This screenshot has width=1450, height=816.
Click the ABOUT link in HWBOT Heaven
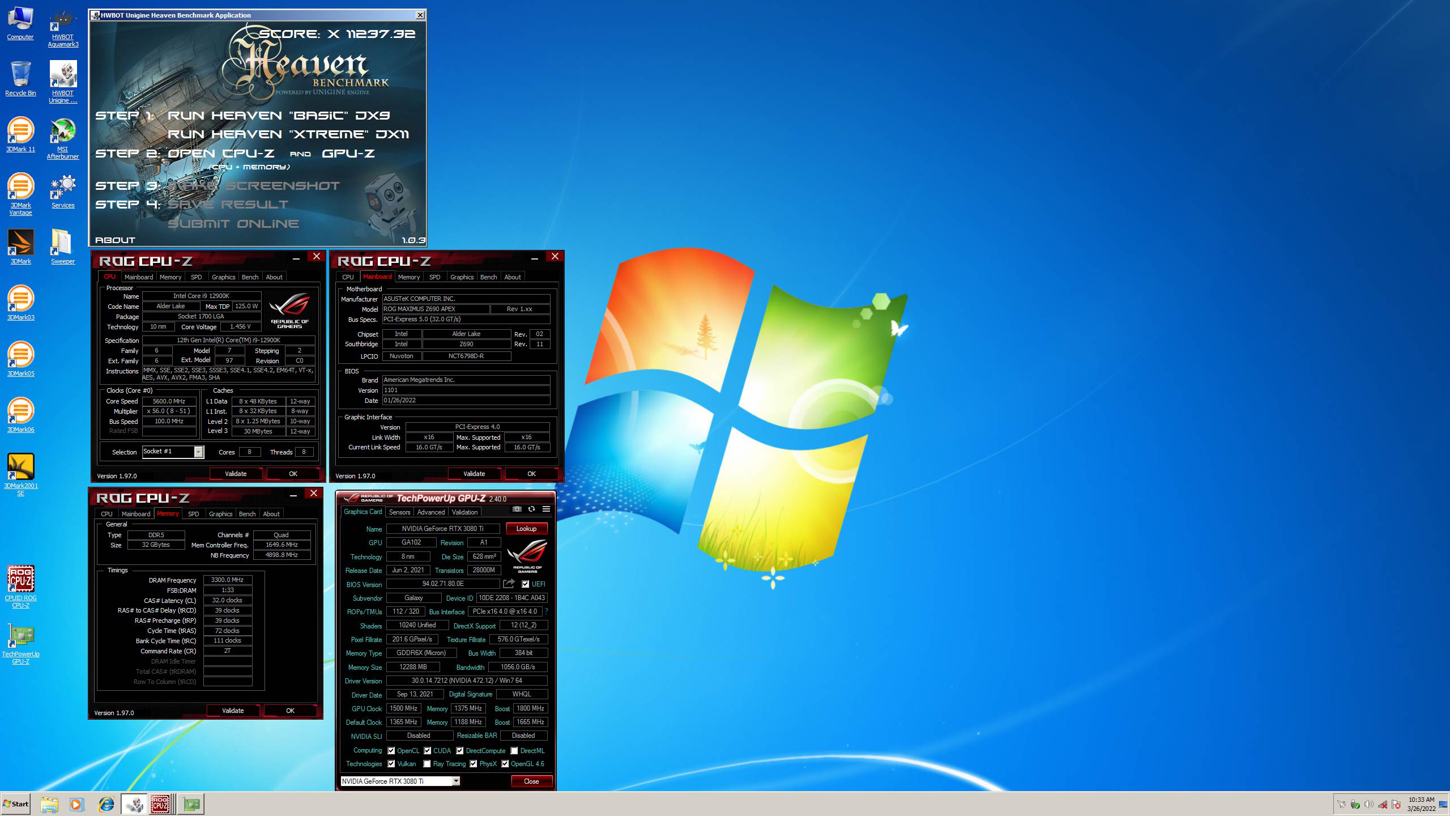pyautogui.click(x=115, y=240)
